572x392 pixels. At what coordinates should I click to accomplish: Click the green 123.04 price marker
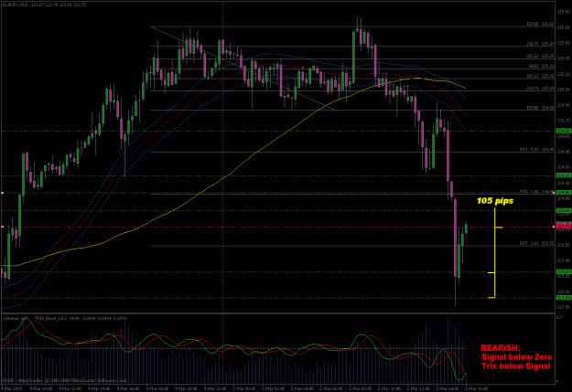click(564, 298)
